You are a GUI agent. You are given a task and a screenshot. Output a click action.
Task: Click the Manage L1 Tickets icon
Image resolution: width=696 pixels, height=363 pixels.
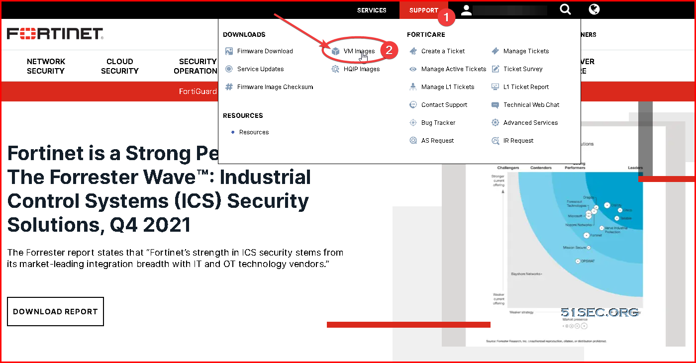click(413, 87)
